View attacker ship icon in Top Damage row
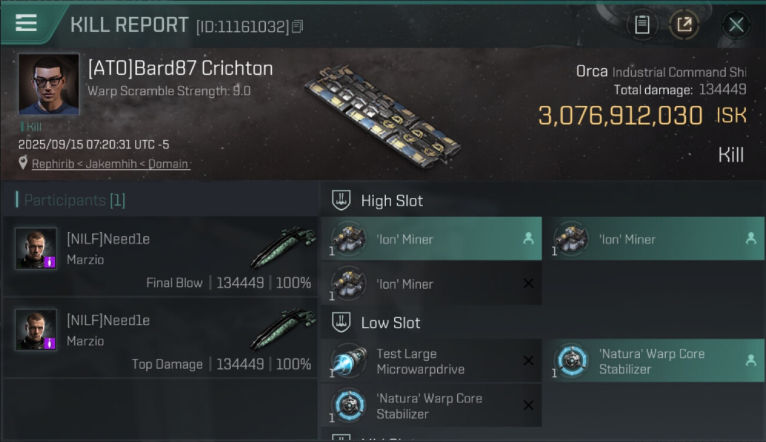The image size is (766, 442). (284, 328)
